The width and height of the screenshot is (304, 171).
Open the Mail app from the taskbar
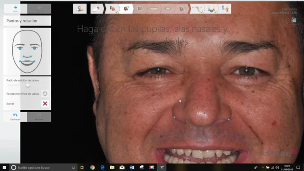[122, 168]
